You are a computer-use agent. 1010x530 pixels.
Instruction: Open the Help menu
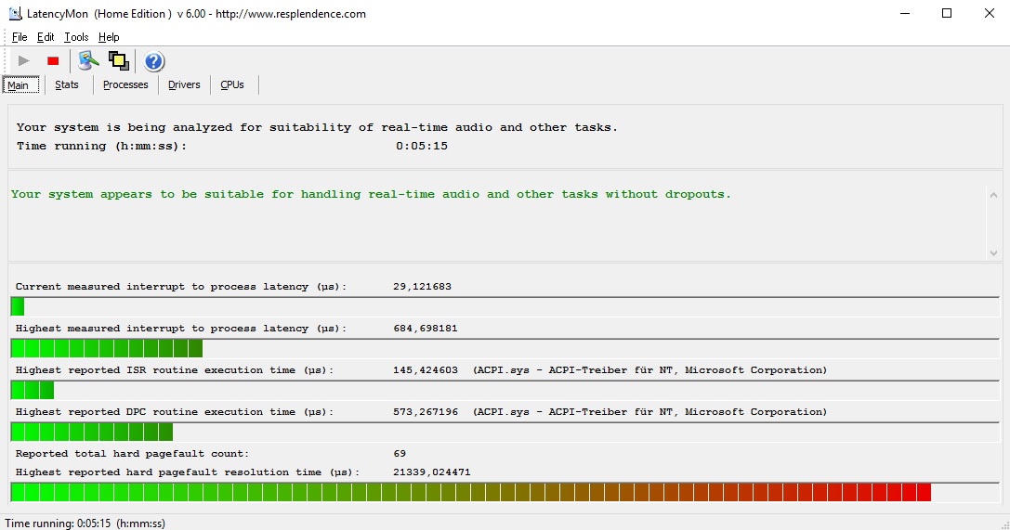point(108,37)
